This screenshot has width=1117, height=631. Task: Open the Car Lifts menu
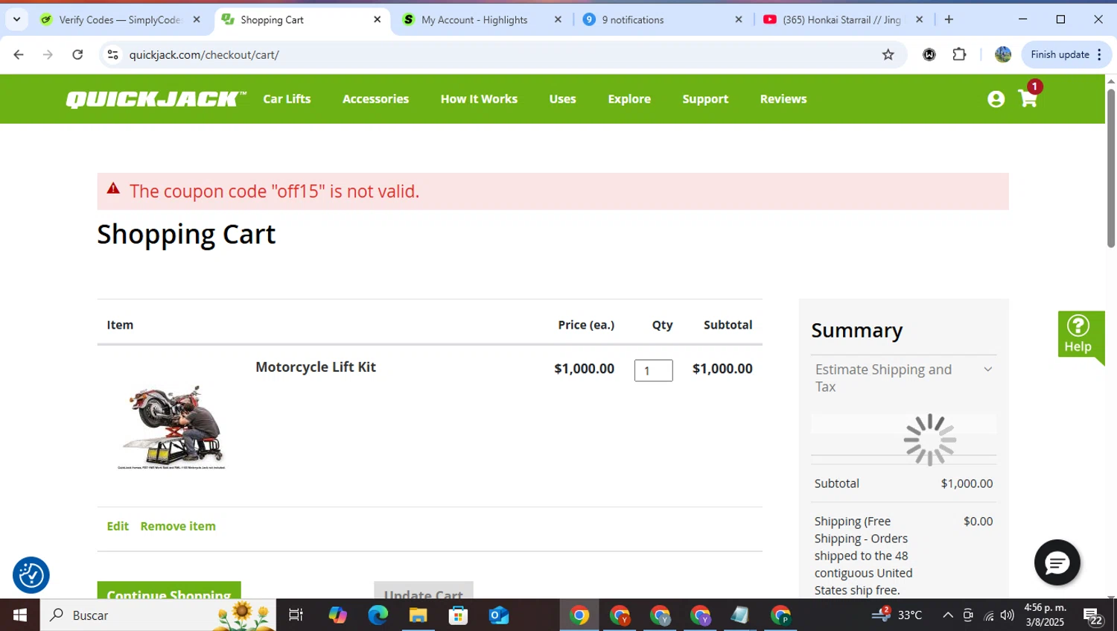point(287,99)
